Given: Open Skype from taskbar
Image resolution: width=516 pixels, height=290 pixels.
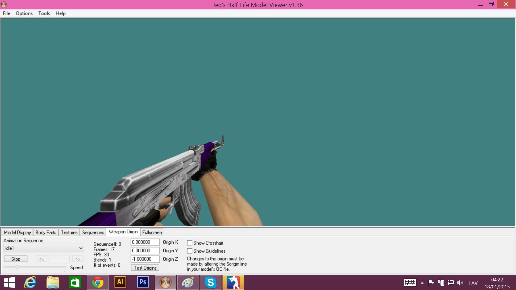Looking at the screenshot, I should 211,282.
